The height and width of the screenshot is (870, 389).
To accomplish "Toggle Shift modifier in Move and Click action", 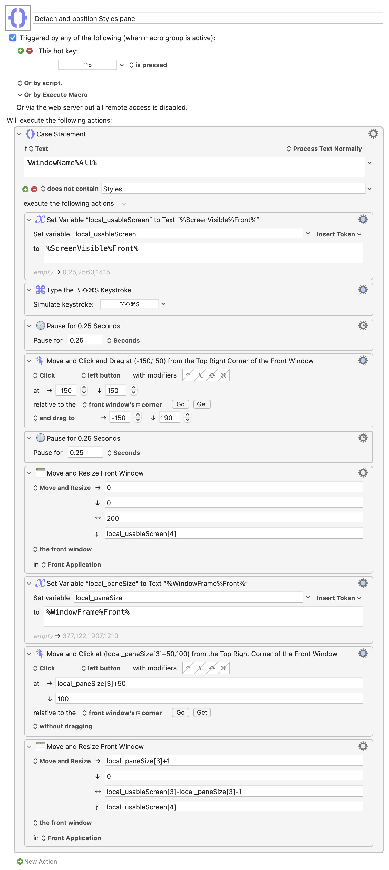I will pyautogui.click(x=212, y=668).
